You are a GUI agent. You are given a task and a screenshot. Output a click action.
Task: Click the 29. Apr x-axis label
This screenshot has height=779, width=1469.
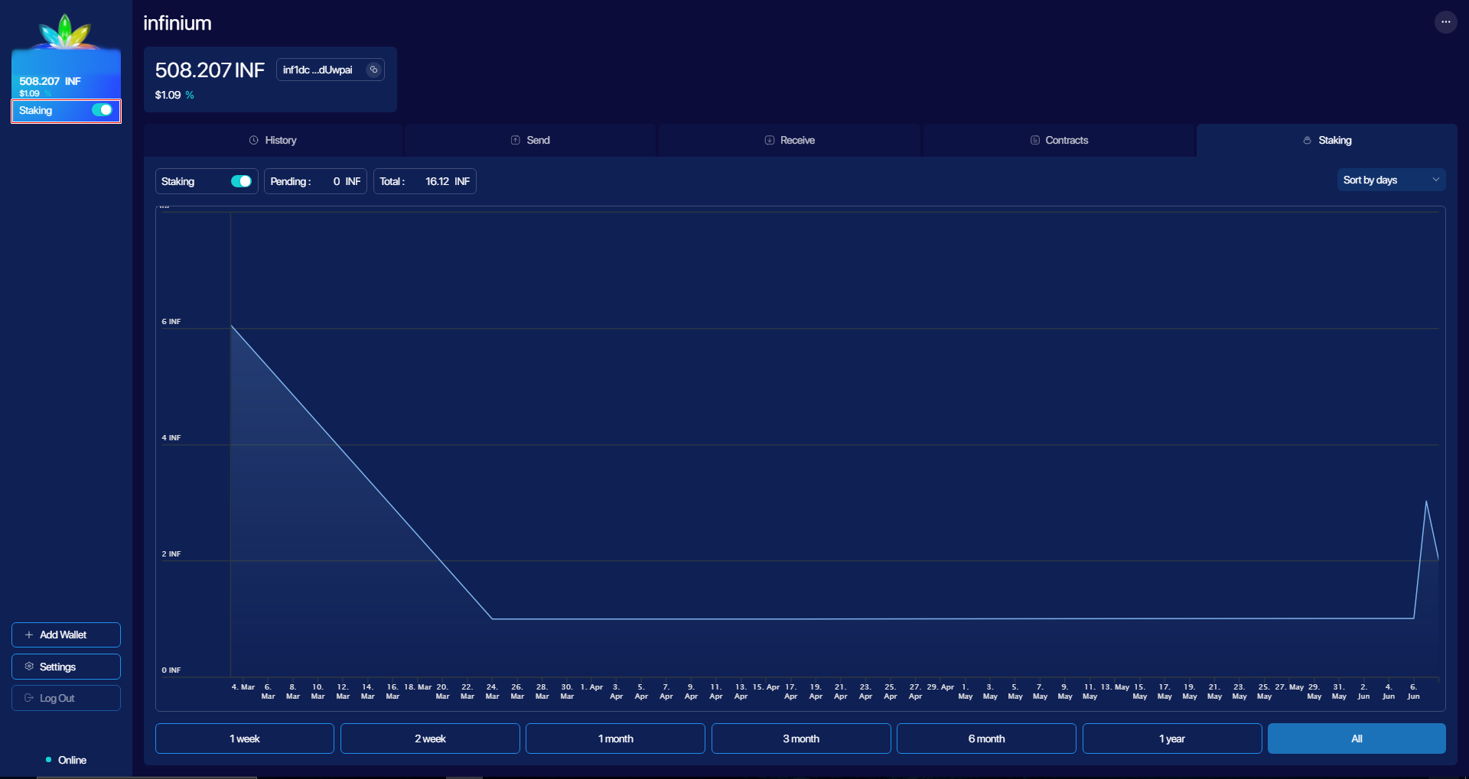940,687
